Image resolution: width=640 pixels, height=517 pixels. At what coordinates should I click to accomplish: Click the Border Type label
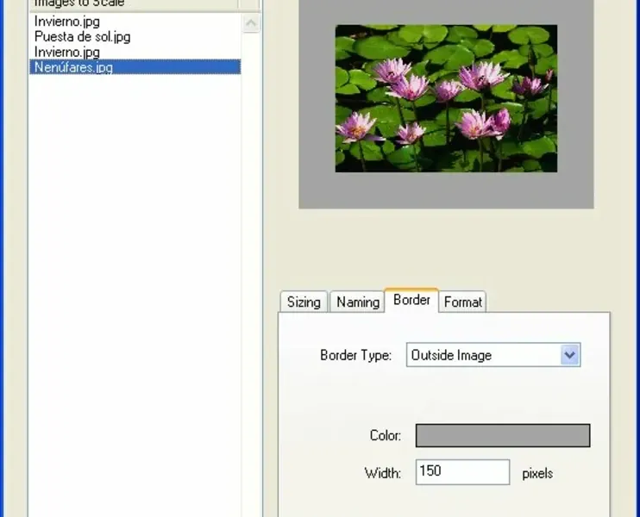355,355
